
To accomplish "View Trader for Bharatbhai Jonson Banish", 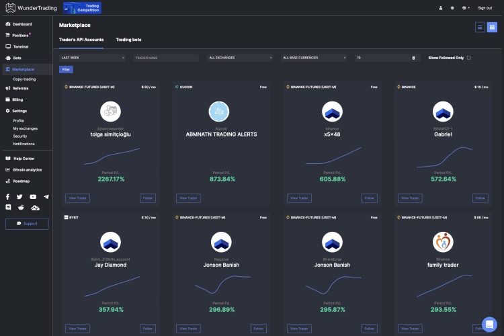I will [299, 329].
